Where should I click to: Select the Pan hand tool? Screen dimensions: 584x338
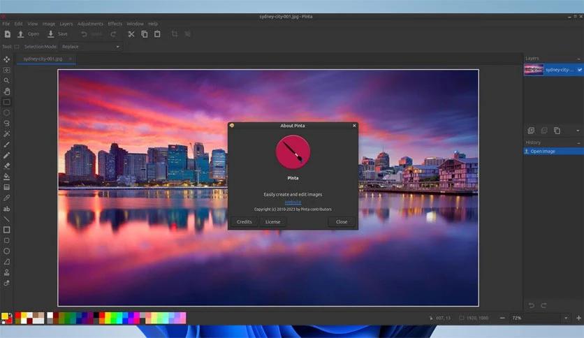pos(7,91)
